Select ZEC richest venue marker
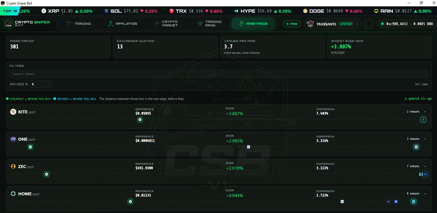 425,174
